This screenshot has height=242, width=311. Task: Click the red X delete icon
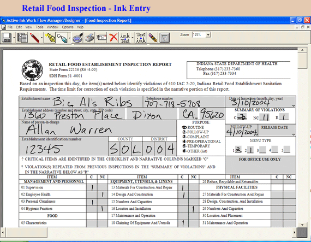pos(113,38)
